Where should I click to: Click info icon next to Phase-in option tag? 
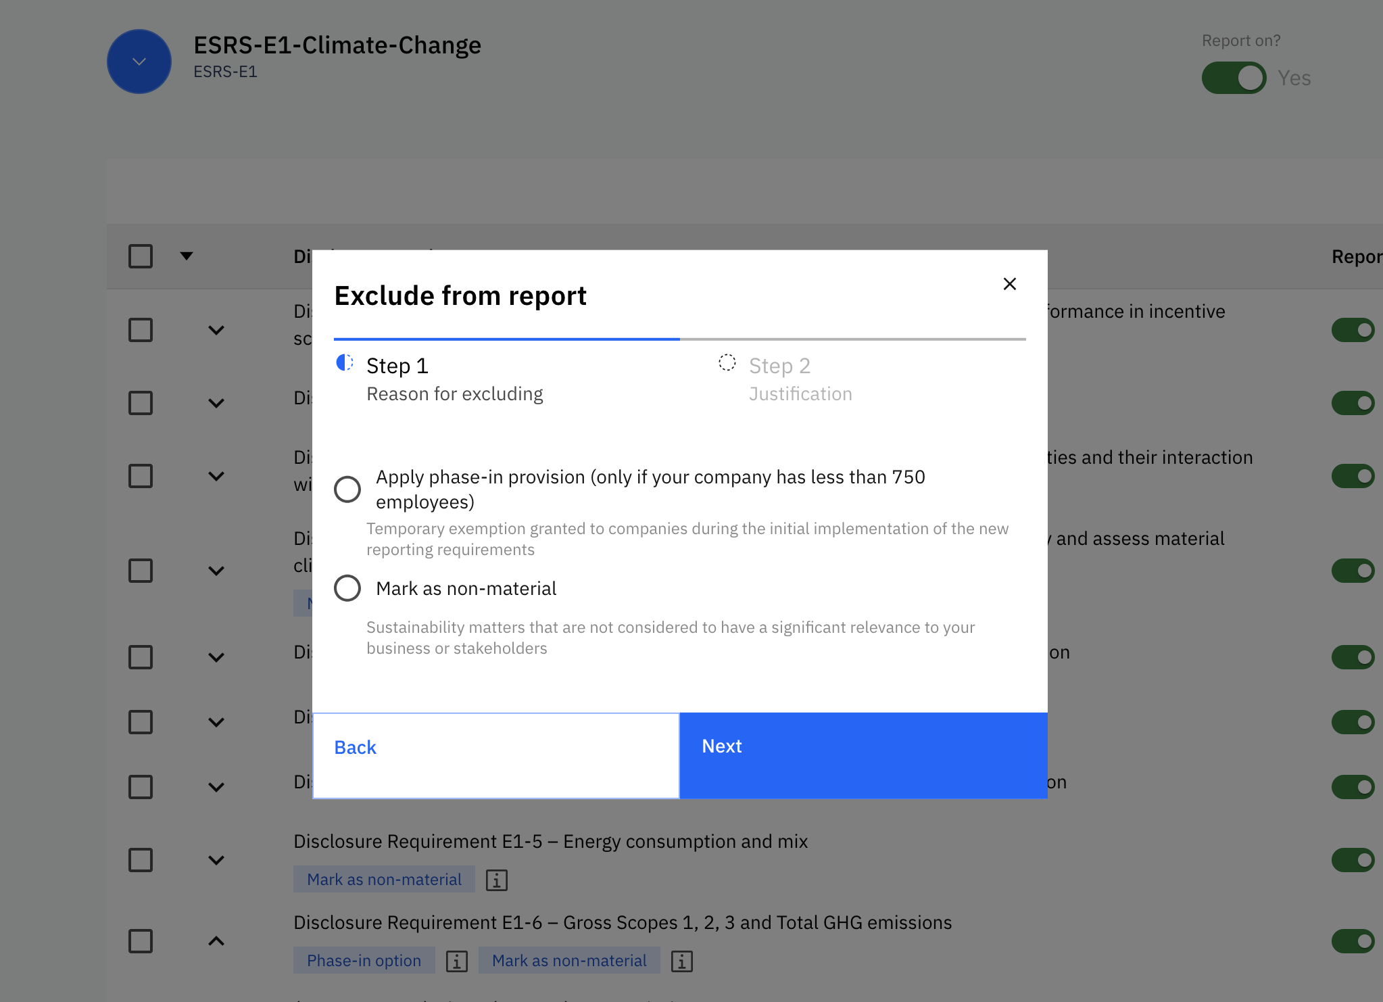(x=456, y=961)
